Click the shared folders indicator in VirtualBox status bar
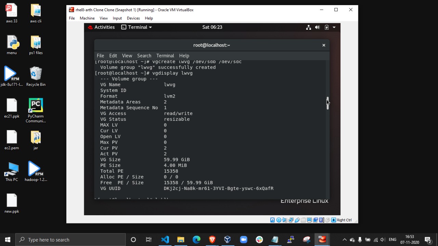 tap(303, 220)
